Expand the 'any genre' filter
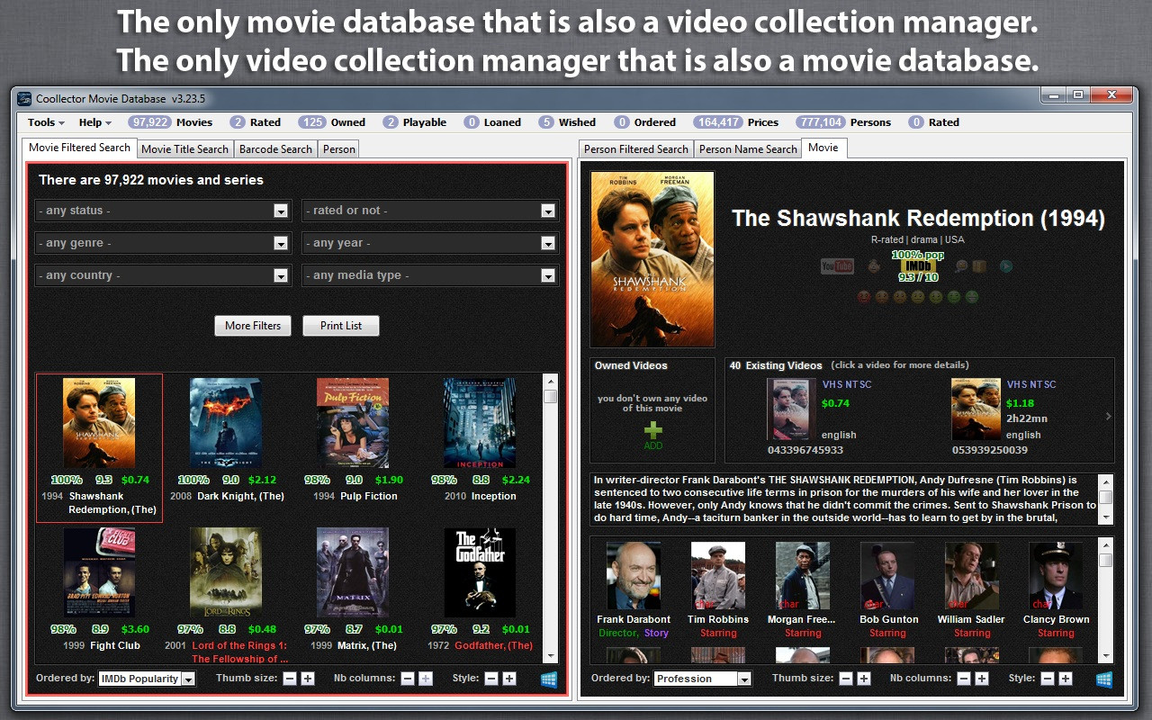Viewport: 1152px width, 720px height. pos(163,243)
